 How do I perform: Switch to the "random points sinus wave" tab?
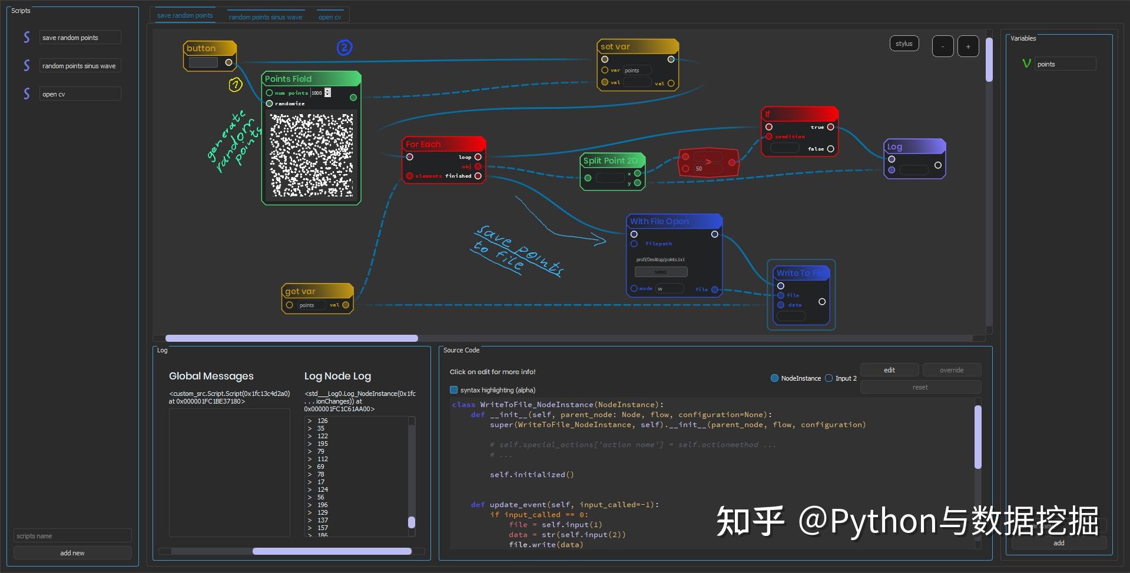(x=266, y=16)
